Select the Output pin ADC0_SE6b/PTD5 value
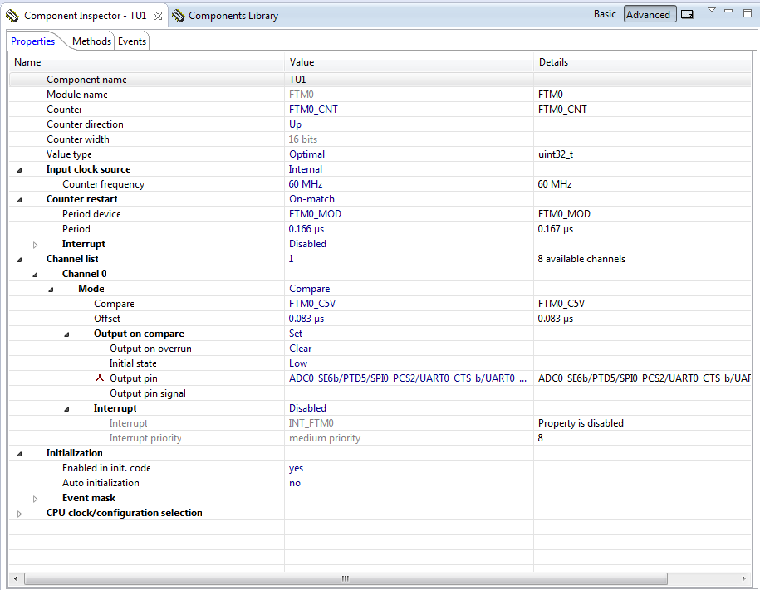This screenshot has width=760, height=590. (409, 378)
